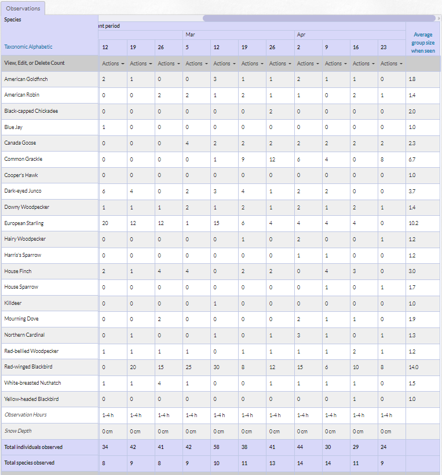The width and height of the screenshot is (442, 475).
Task: Select the Observations tab
Action: tap(23, 9)
